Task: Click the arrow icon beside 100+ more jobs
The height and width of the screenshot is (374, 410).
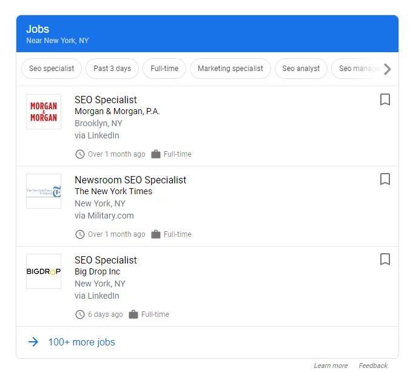Action: coord(33,342)
